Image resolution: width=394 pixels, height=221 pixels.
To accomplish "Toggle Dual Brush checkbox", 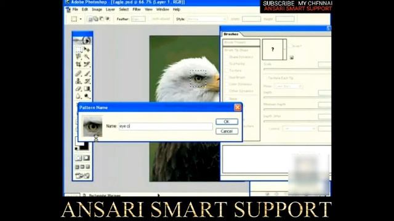I will [x=227, y=77].
